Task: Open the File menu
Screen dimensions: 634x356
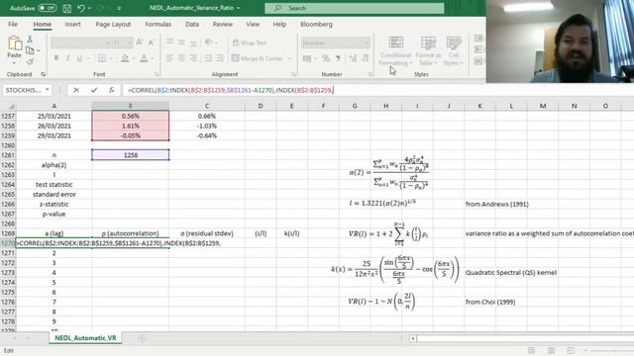Action: 13,24
